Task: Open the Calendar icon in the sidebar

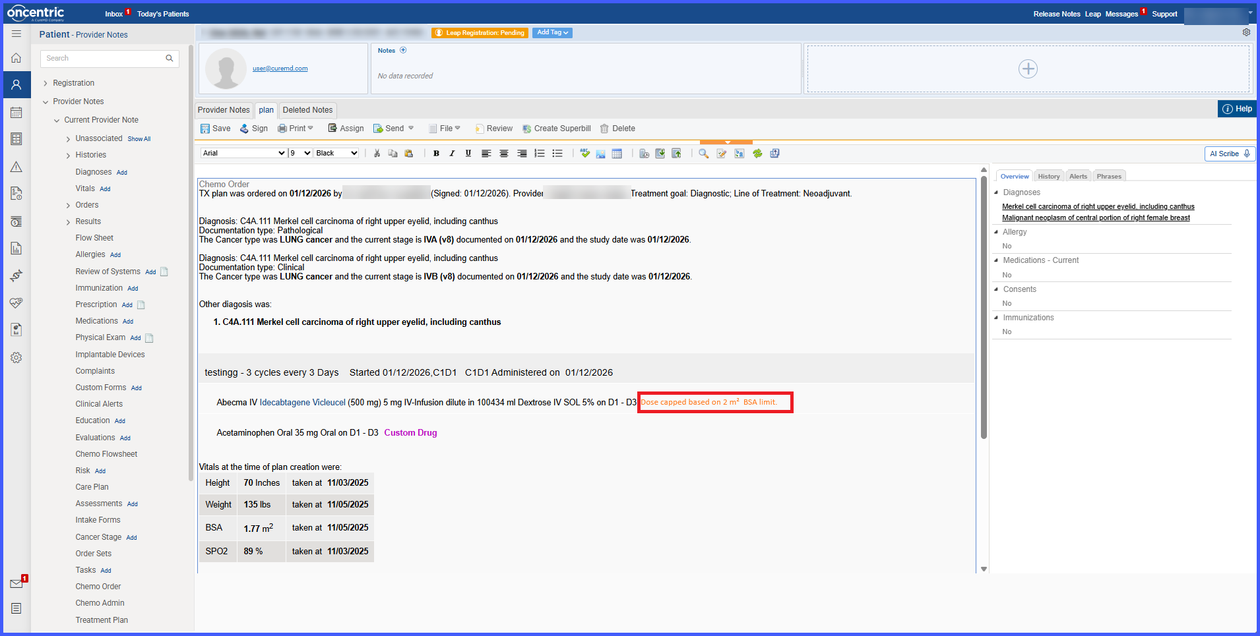Action: click(x=16, y=112)
